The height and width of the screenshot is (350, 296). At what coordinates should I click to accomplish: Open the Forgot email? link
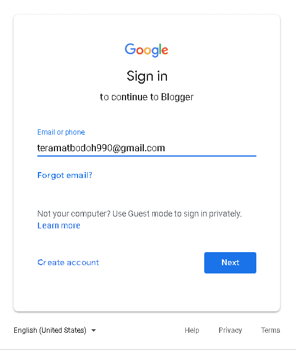(x=65, y=175)
